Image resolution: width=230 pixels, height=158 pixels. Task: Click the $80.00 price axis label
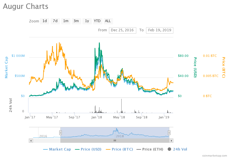click(183, 56)
